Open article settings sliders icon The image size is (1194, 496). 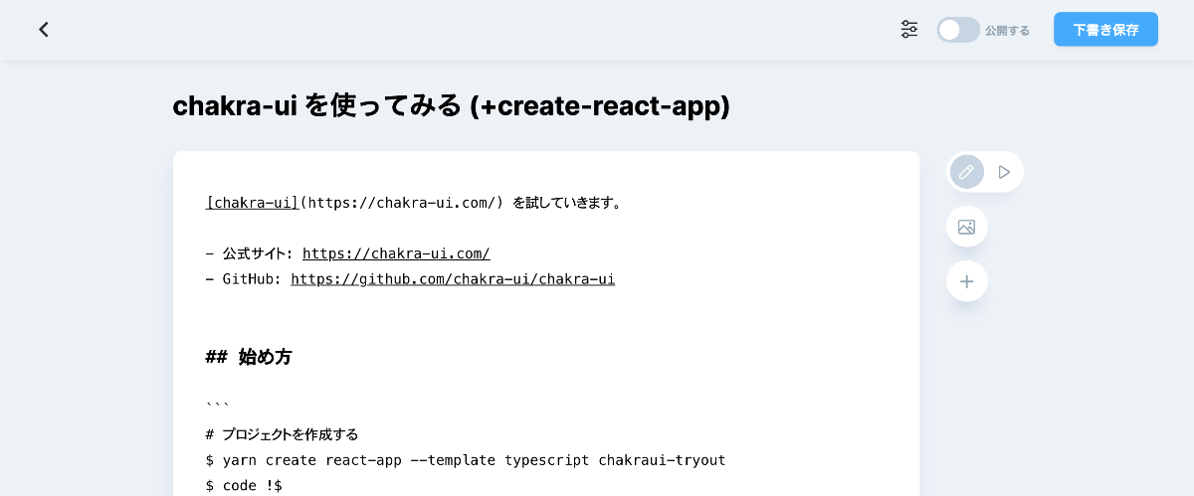[x=909, y=30]
